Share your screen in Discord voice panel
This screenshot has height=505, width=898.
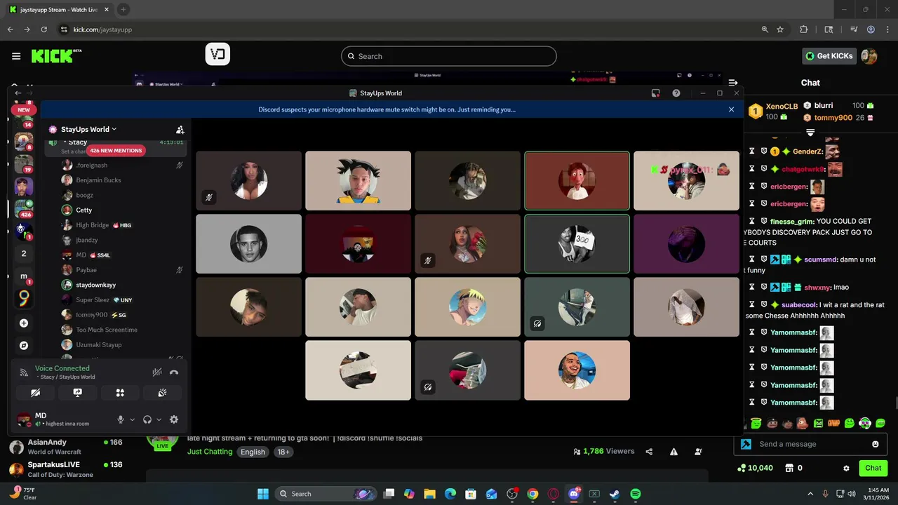(78, 393)
